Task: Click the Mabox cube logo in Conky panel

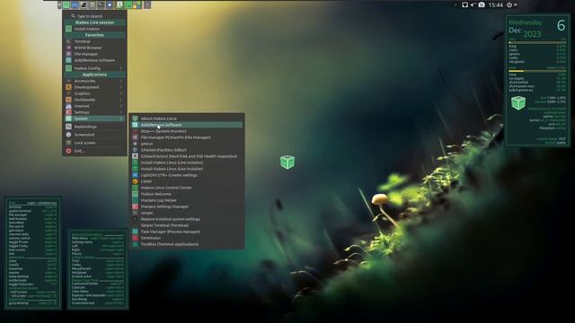Action: tap(518, 103)
